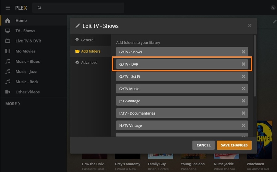Click the Home house icon

click(x=8, y=21)
